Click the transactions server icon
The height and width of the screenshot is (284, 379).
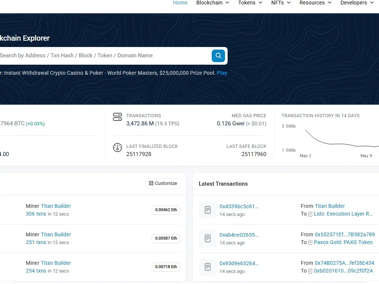tap(117, 117)
